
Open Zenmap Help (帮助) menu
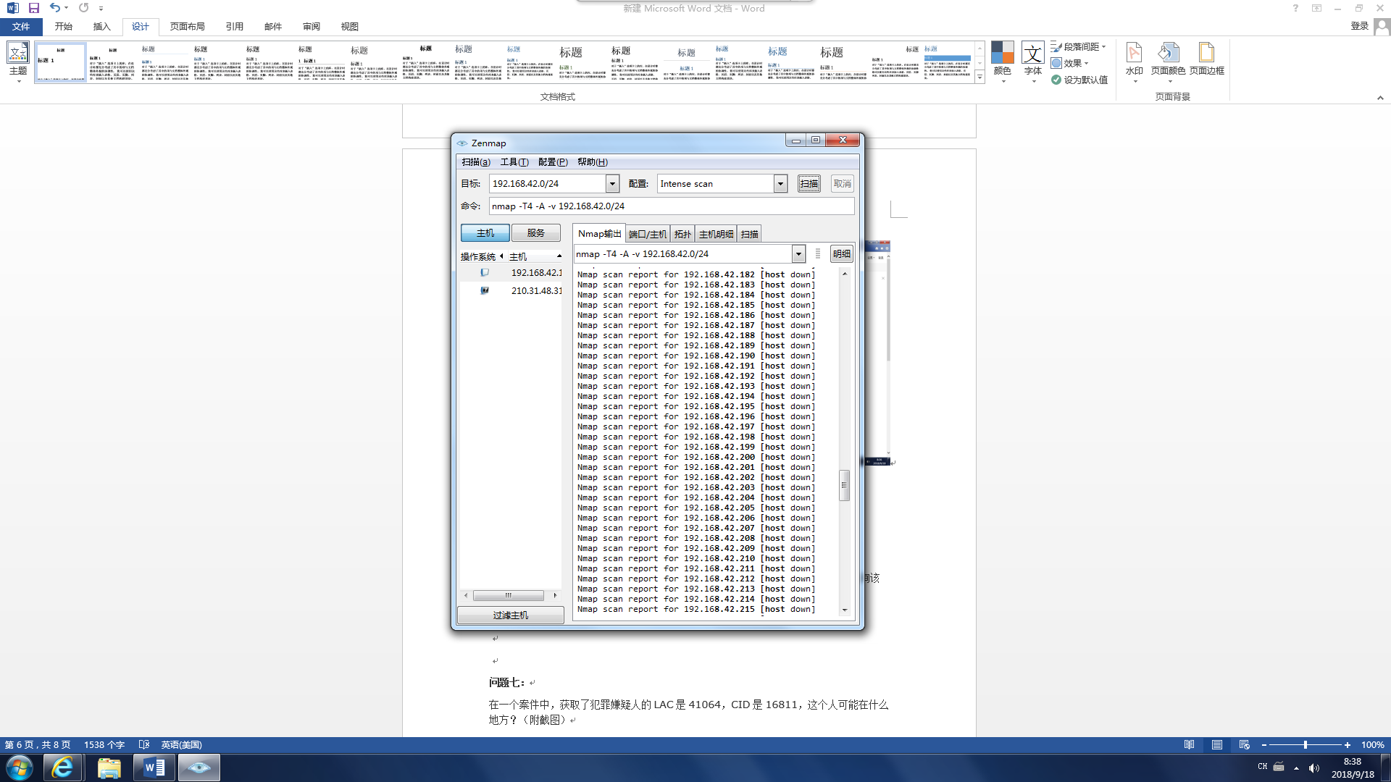pos(593,161)
